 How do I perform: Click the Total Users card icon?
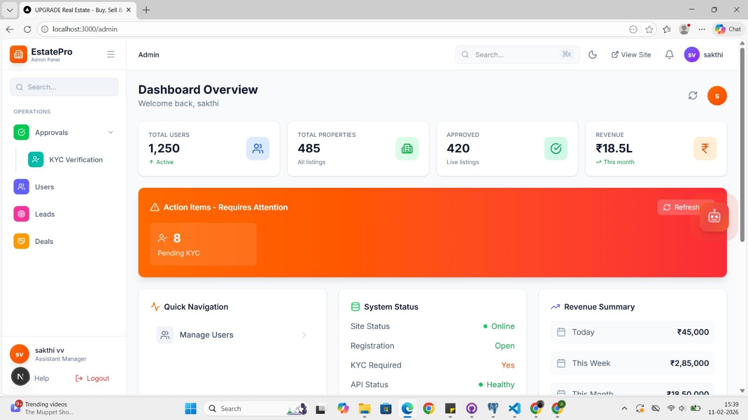pyautogui.click(x=258, y=149)
